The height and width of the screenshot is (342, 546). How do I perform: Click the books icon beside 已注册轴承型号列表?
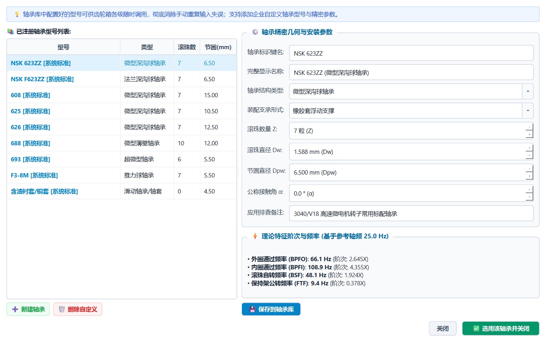(10, 32)
